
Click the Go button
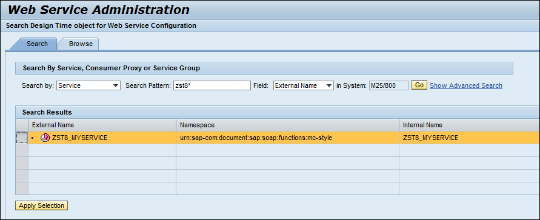click(x=419, y=85)
